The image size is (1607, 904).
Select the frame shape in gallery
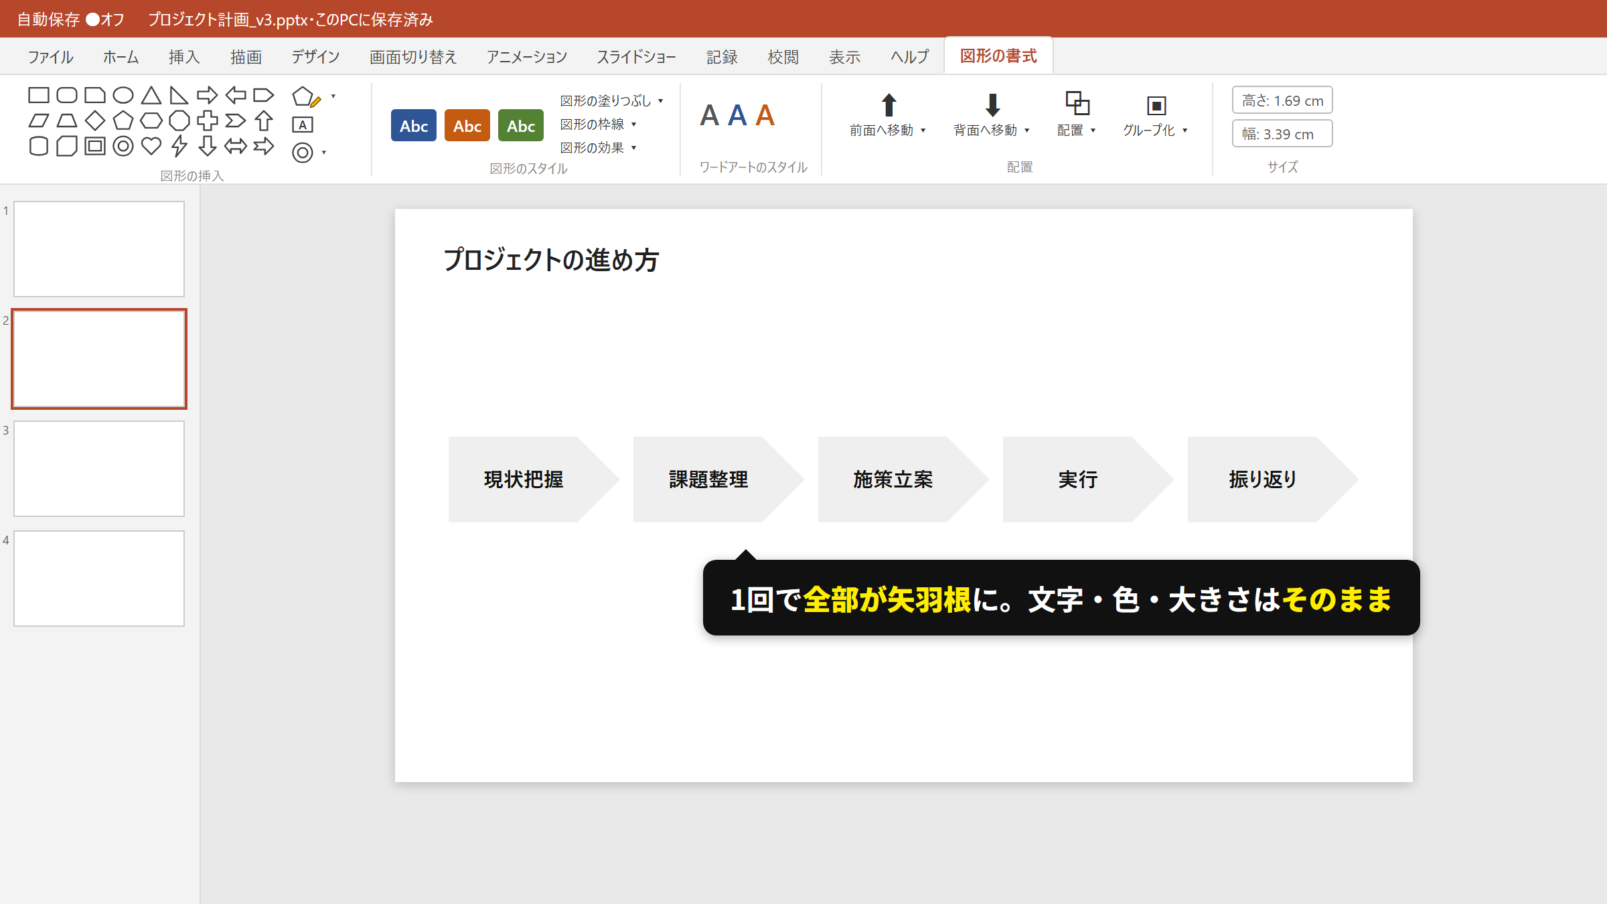pyautogui.click(x=95, y=146)
